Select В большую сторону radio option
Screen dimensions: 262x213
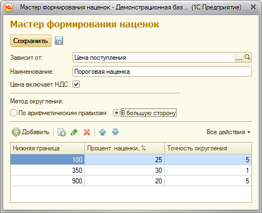click(x=116, y=113)
